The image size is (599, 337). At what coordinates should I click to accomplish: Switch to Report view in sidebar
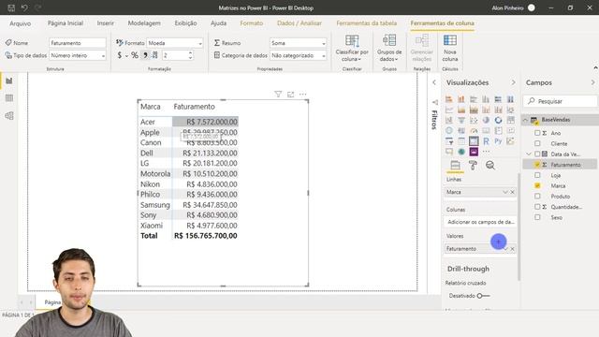click(x=9, y=81)
